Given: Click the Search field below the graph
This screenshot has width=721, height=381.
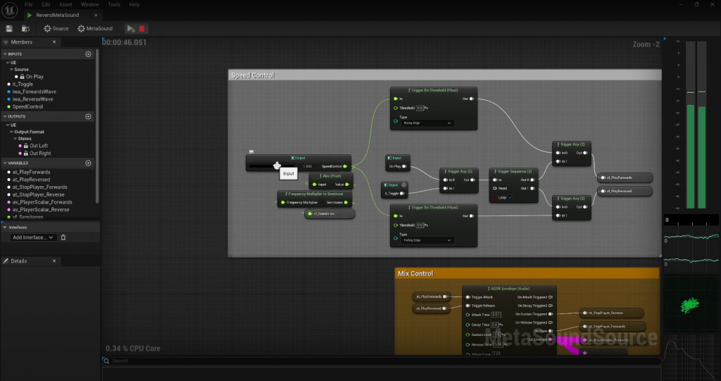Looking at the screenshot, I should point(382,361).
